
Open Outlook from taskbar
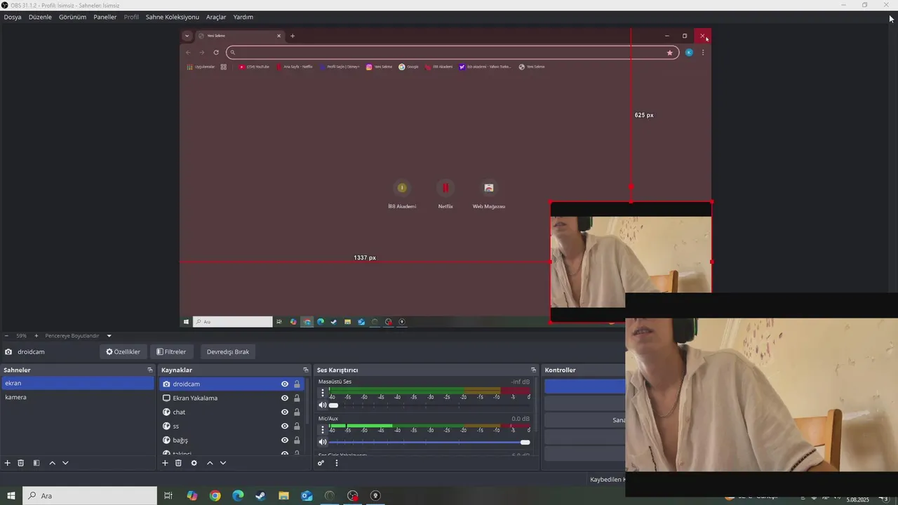tap(307, 496)
